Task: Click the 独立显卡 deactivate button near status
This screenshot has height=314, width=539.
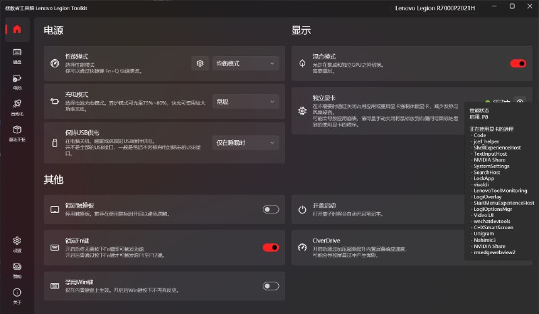Action: [x=519, y=102]
